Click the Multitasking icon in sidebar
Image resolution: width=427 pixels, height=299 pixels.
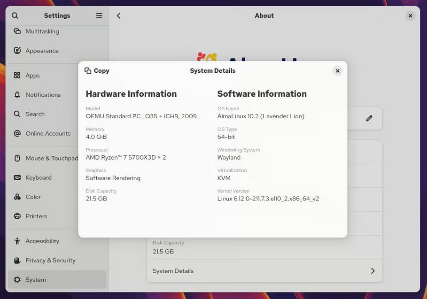pyautogui.click(x=17, y=31)
